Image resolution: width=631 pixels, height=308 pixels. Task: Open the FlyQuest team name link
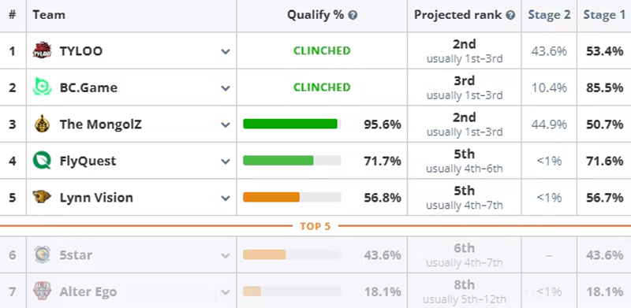[x=88, y=161]
